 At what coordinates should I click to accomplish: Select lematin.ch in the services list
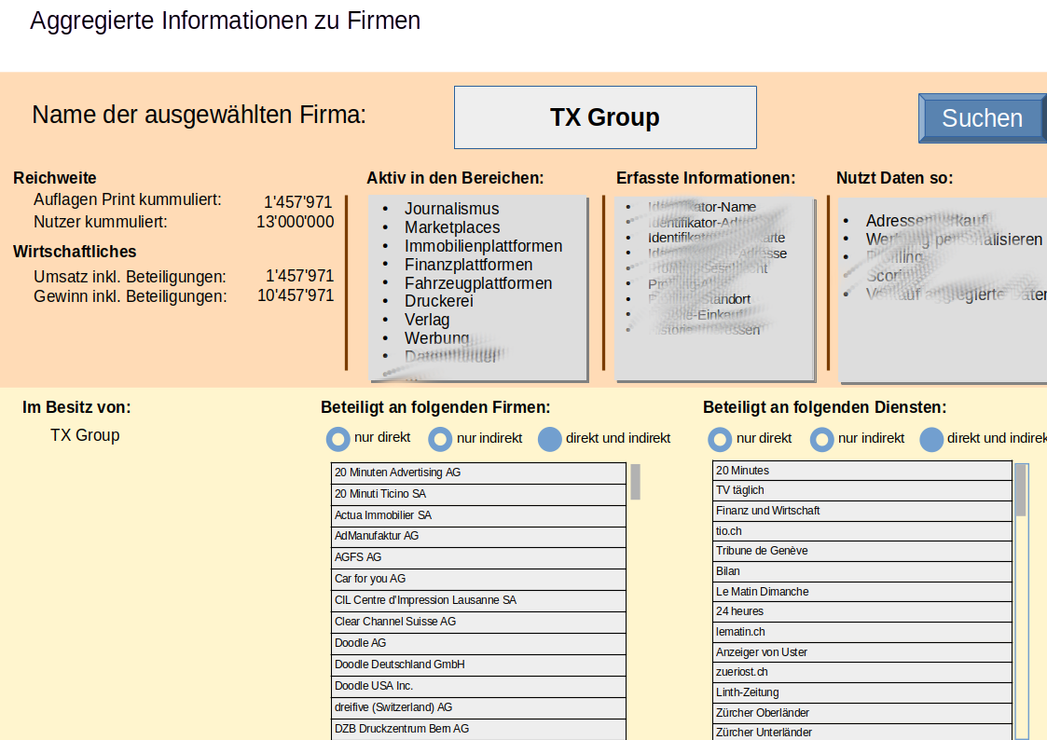pos(861,632)
